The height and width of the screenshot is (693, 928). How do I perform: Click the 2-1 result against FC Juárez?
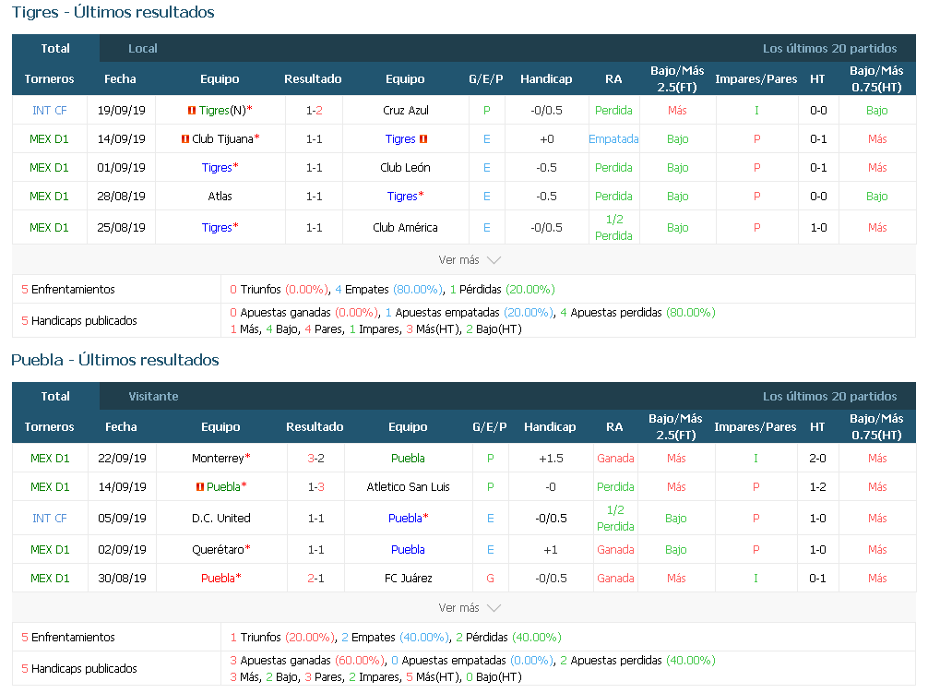tap(316, 579)
